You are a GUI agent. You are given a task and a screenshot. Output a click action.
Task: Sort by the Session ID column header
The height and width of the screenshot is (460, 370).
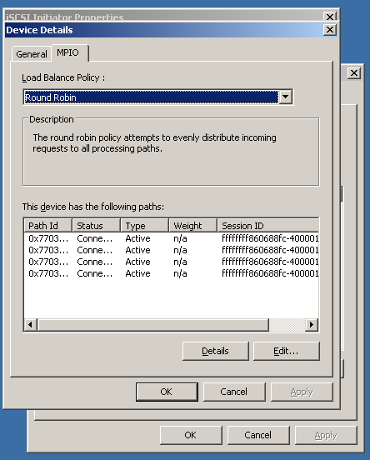267,226
